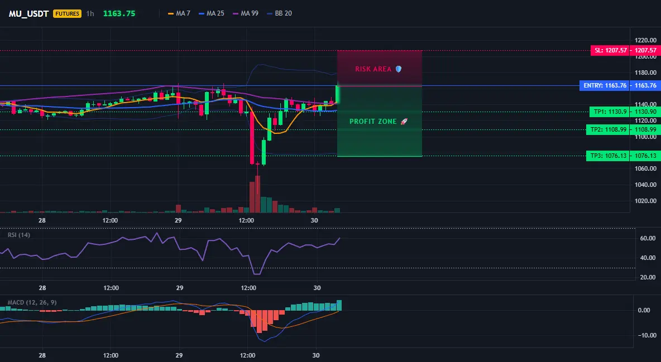
Task: Click the 30 date label under price chart
Action: coord(314,220)
